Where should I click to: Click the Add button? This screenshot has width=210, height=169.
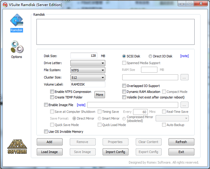[50, 142]
